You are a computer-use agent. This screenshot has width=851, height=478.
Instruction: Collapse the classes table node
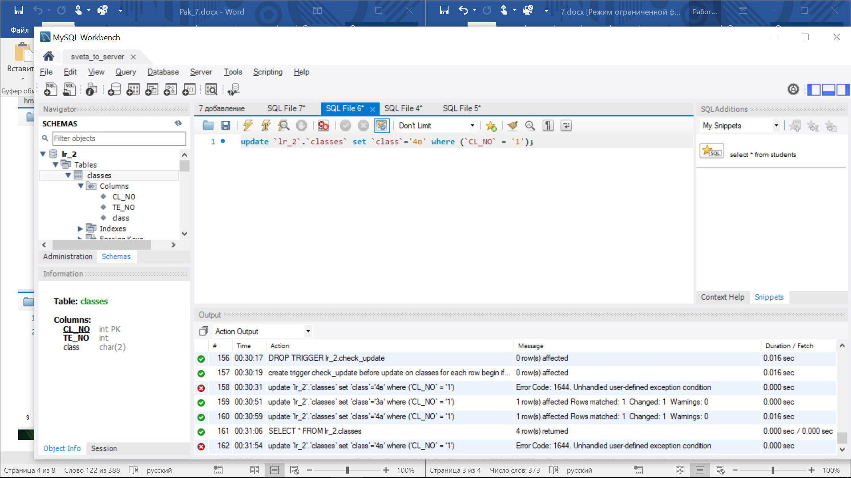point(68,175)
